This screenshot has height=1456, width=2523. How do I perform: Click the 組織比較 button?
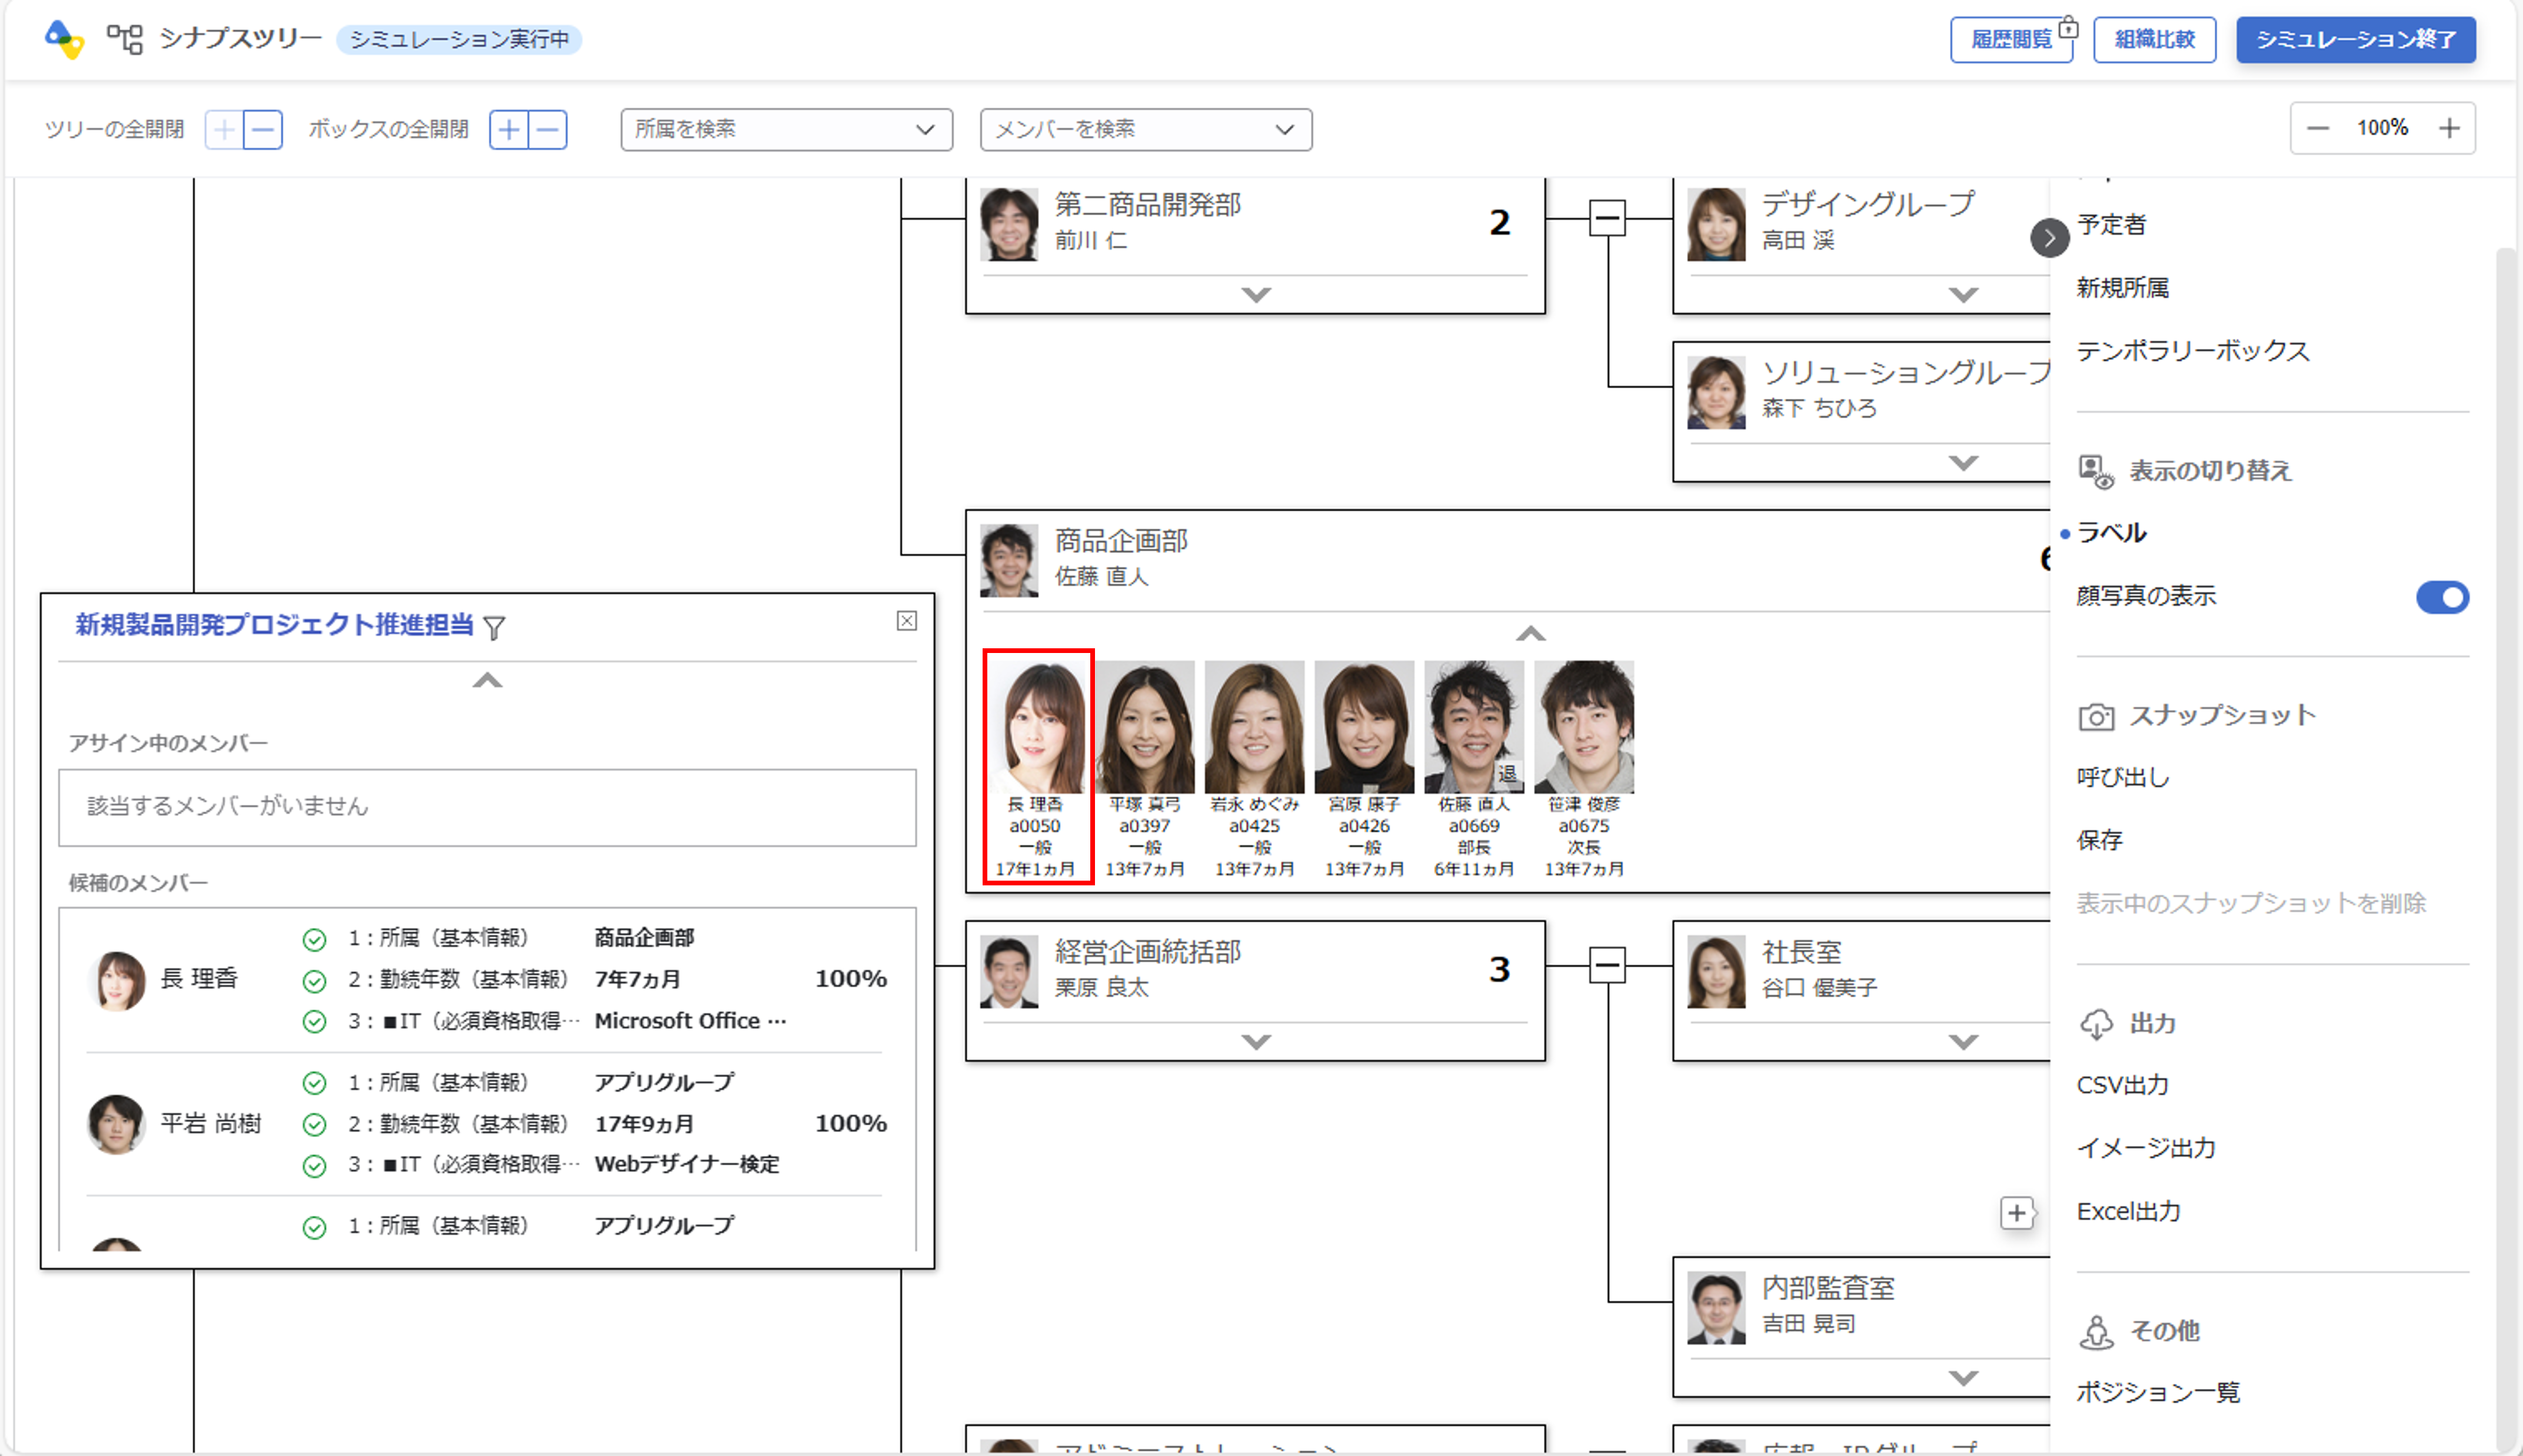[2154, 40]
